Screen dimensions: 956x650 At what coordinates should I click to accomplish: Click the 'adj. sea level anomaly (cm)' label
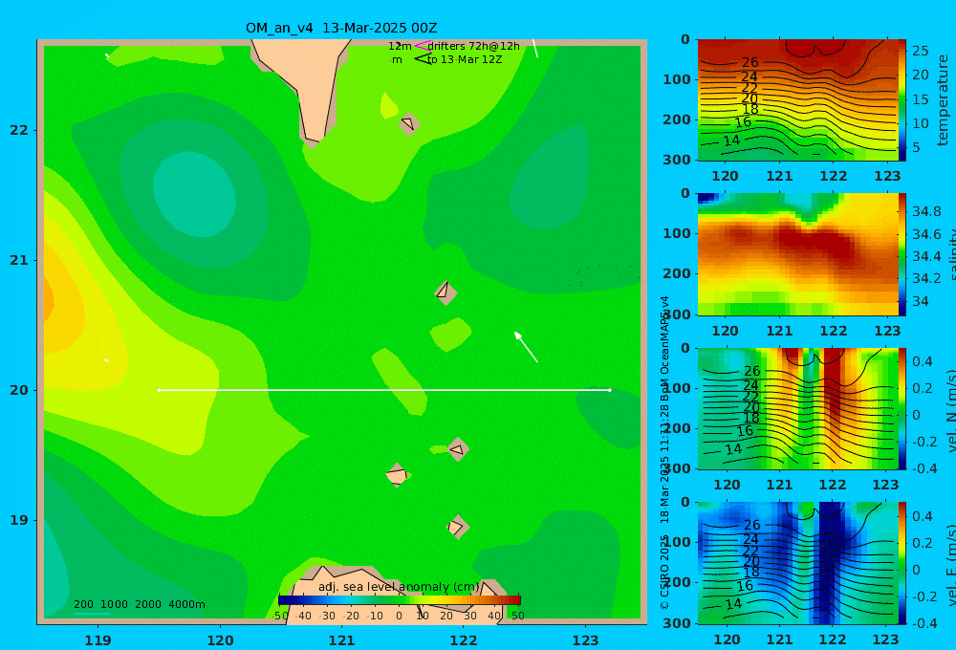pos(399,587)
